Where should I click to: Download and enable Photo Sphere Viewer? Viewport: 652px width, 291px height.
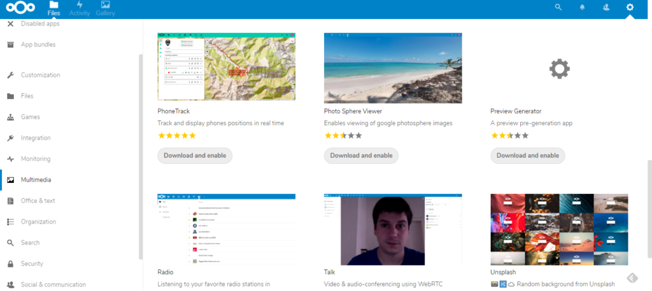point(361,156)
